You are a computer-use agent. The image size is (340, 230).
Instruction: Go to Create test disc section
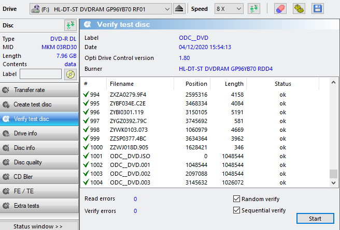pos(39,104)
